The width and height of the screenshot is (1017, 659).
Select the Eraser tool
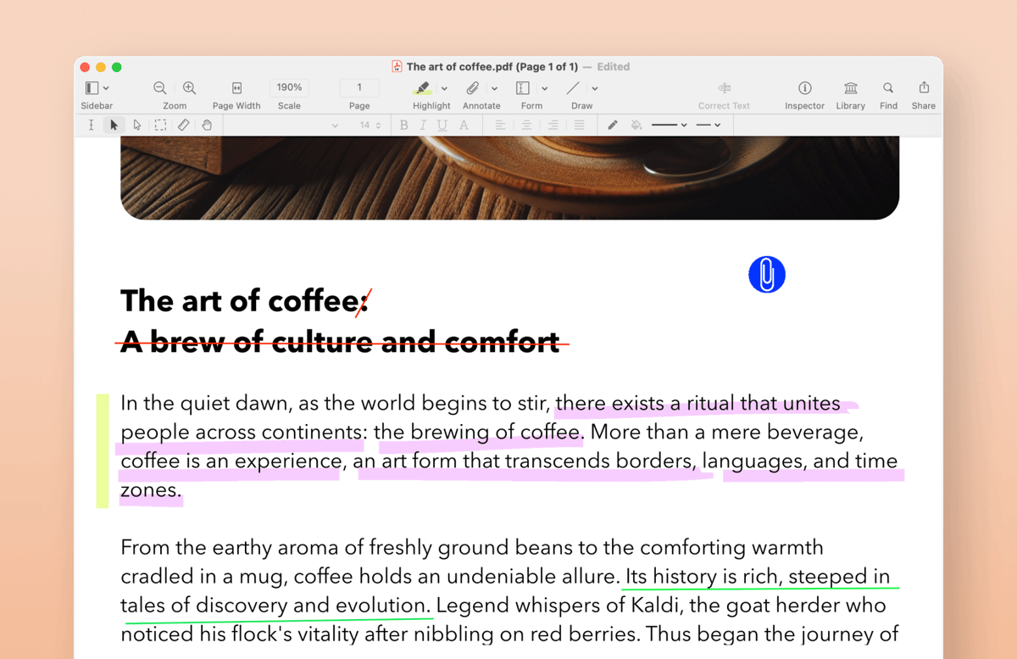(183, 125)
